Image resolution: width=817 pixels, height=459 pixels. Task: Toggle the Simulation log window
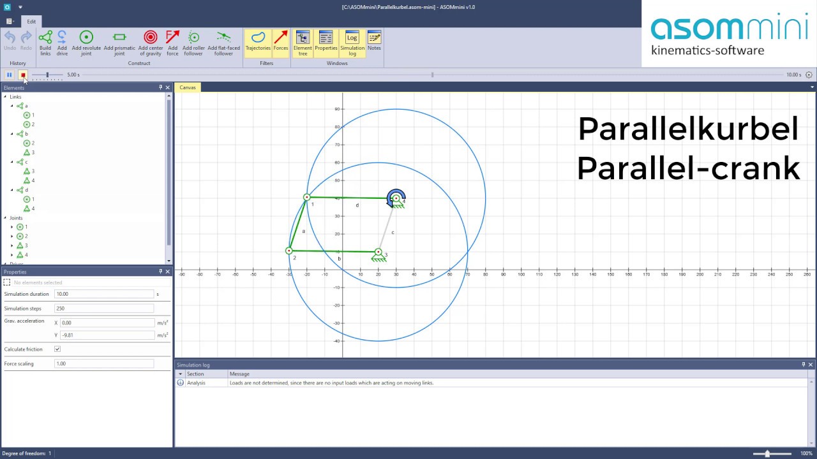pos(352,43)
